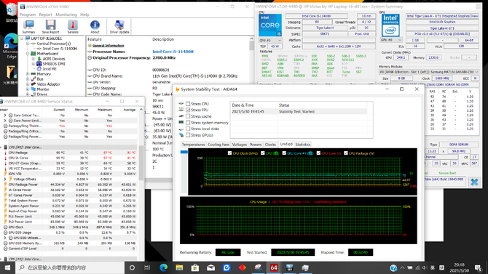Click the help question mark tray icon

click(394, 267)
